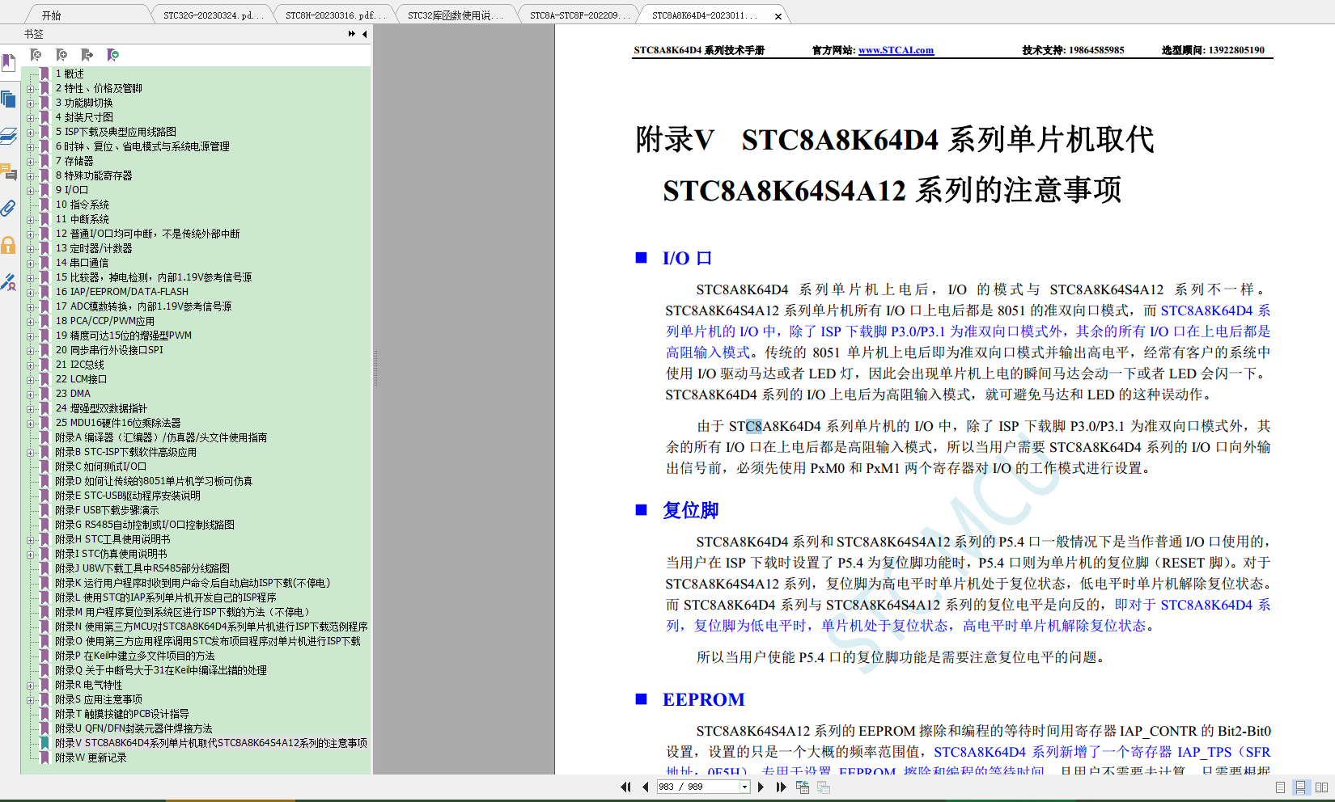
Task: Switch to facing two-page layout
Action: coord(1322,787)
